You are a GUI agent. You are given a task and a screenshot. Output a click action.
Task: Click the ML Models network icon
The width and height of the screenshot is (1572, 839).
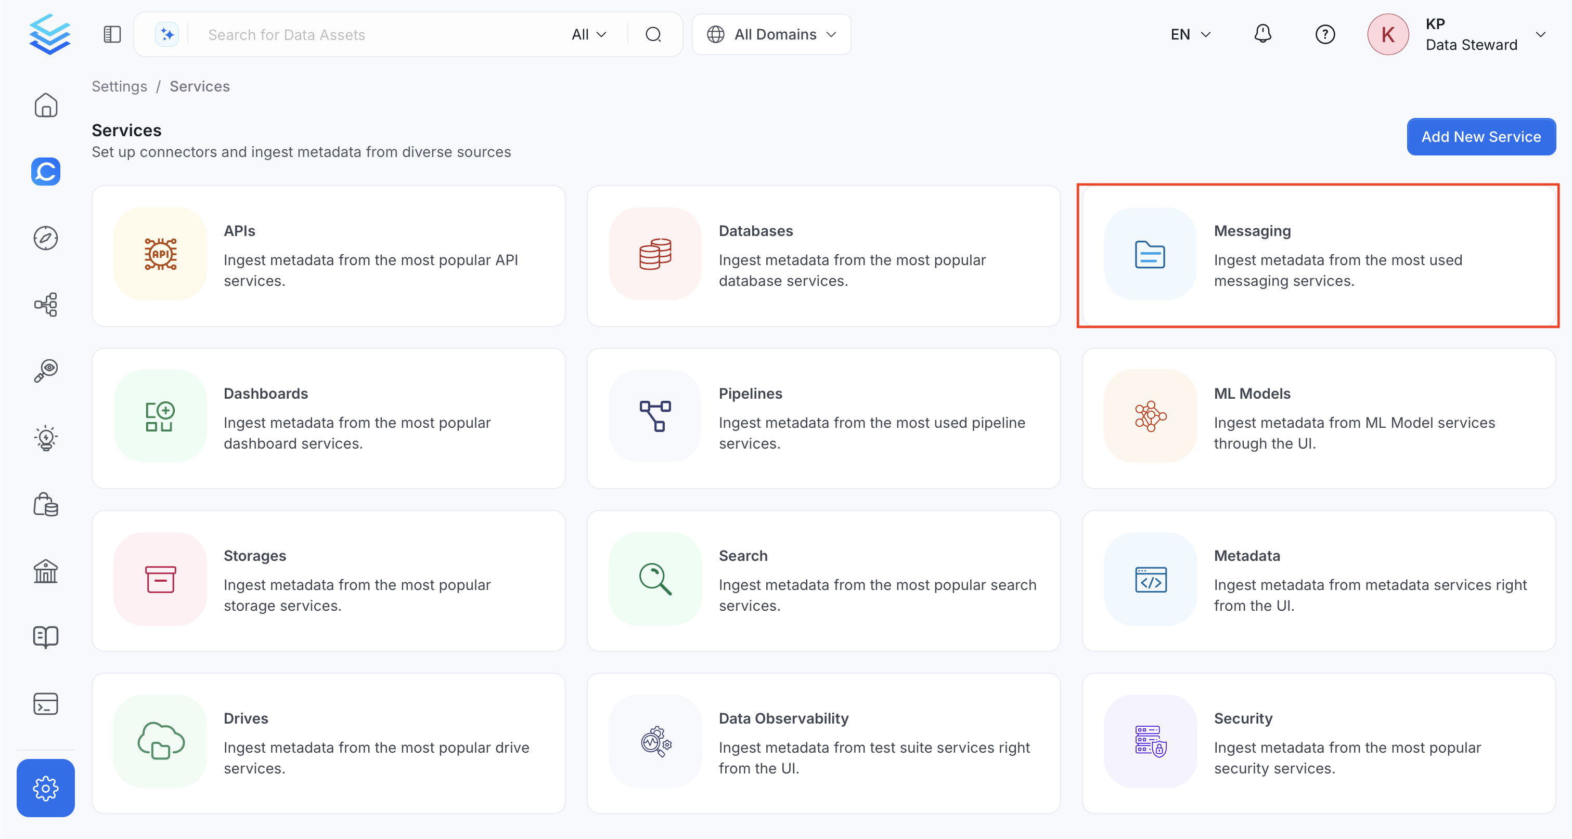click(1150, 416)
